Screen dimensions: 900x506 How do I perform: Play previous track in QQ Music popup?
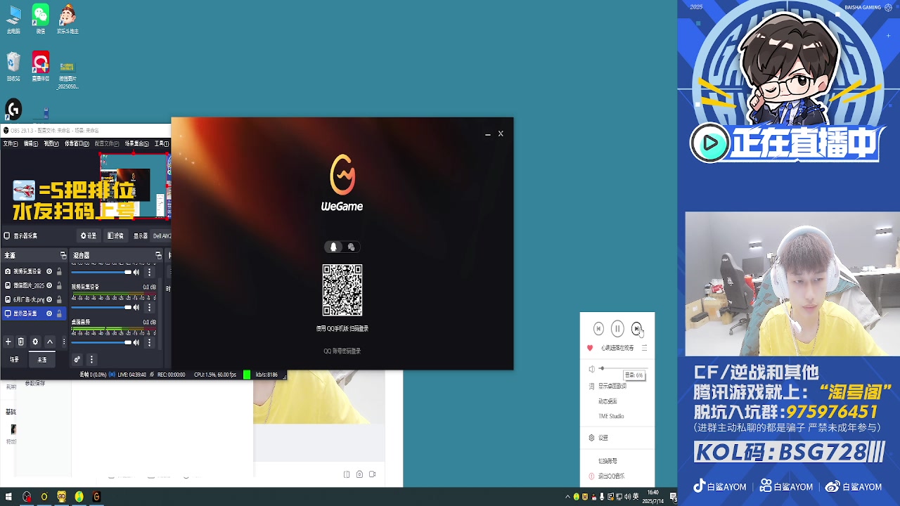click(x=598, y=328)
